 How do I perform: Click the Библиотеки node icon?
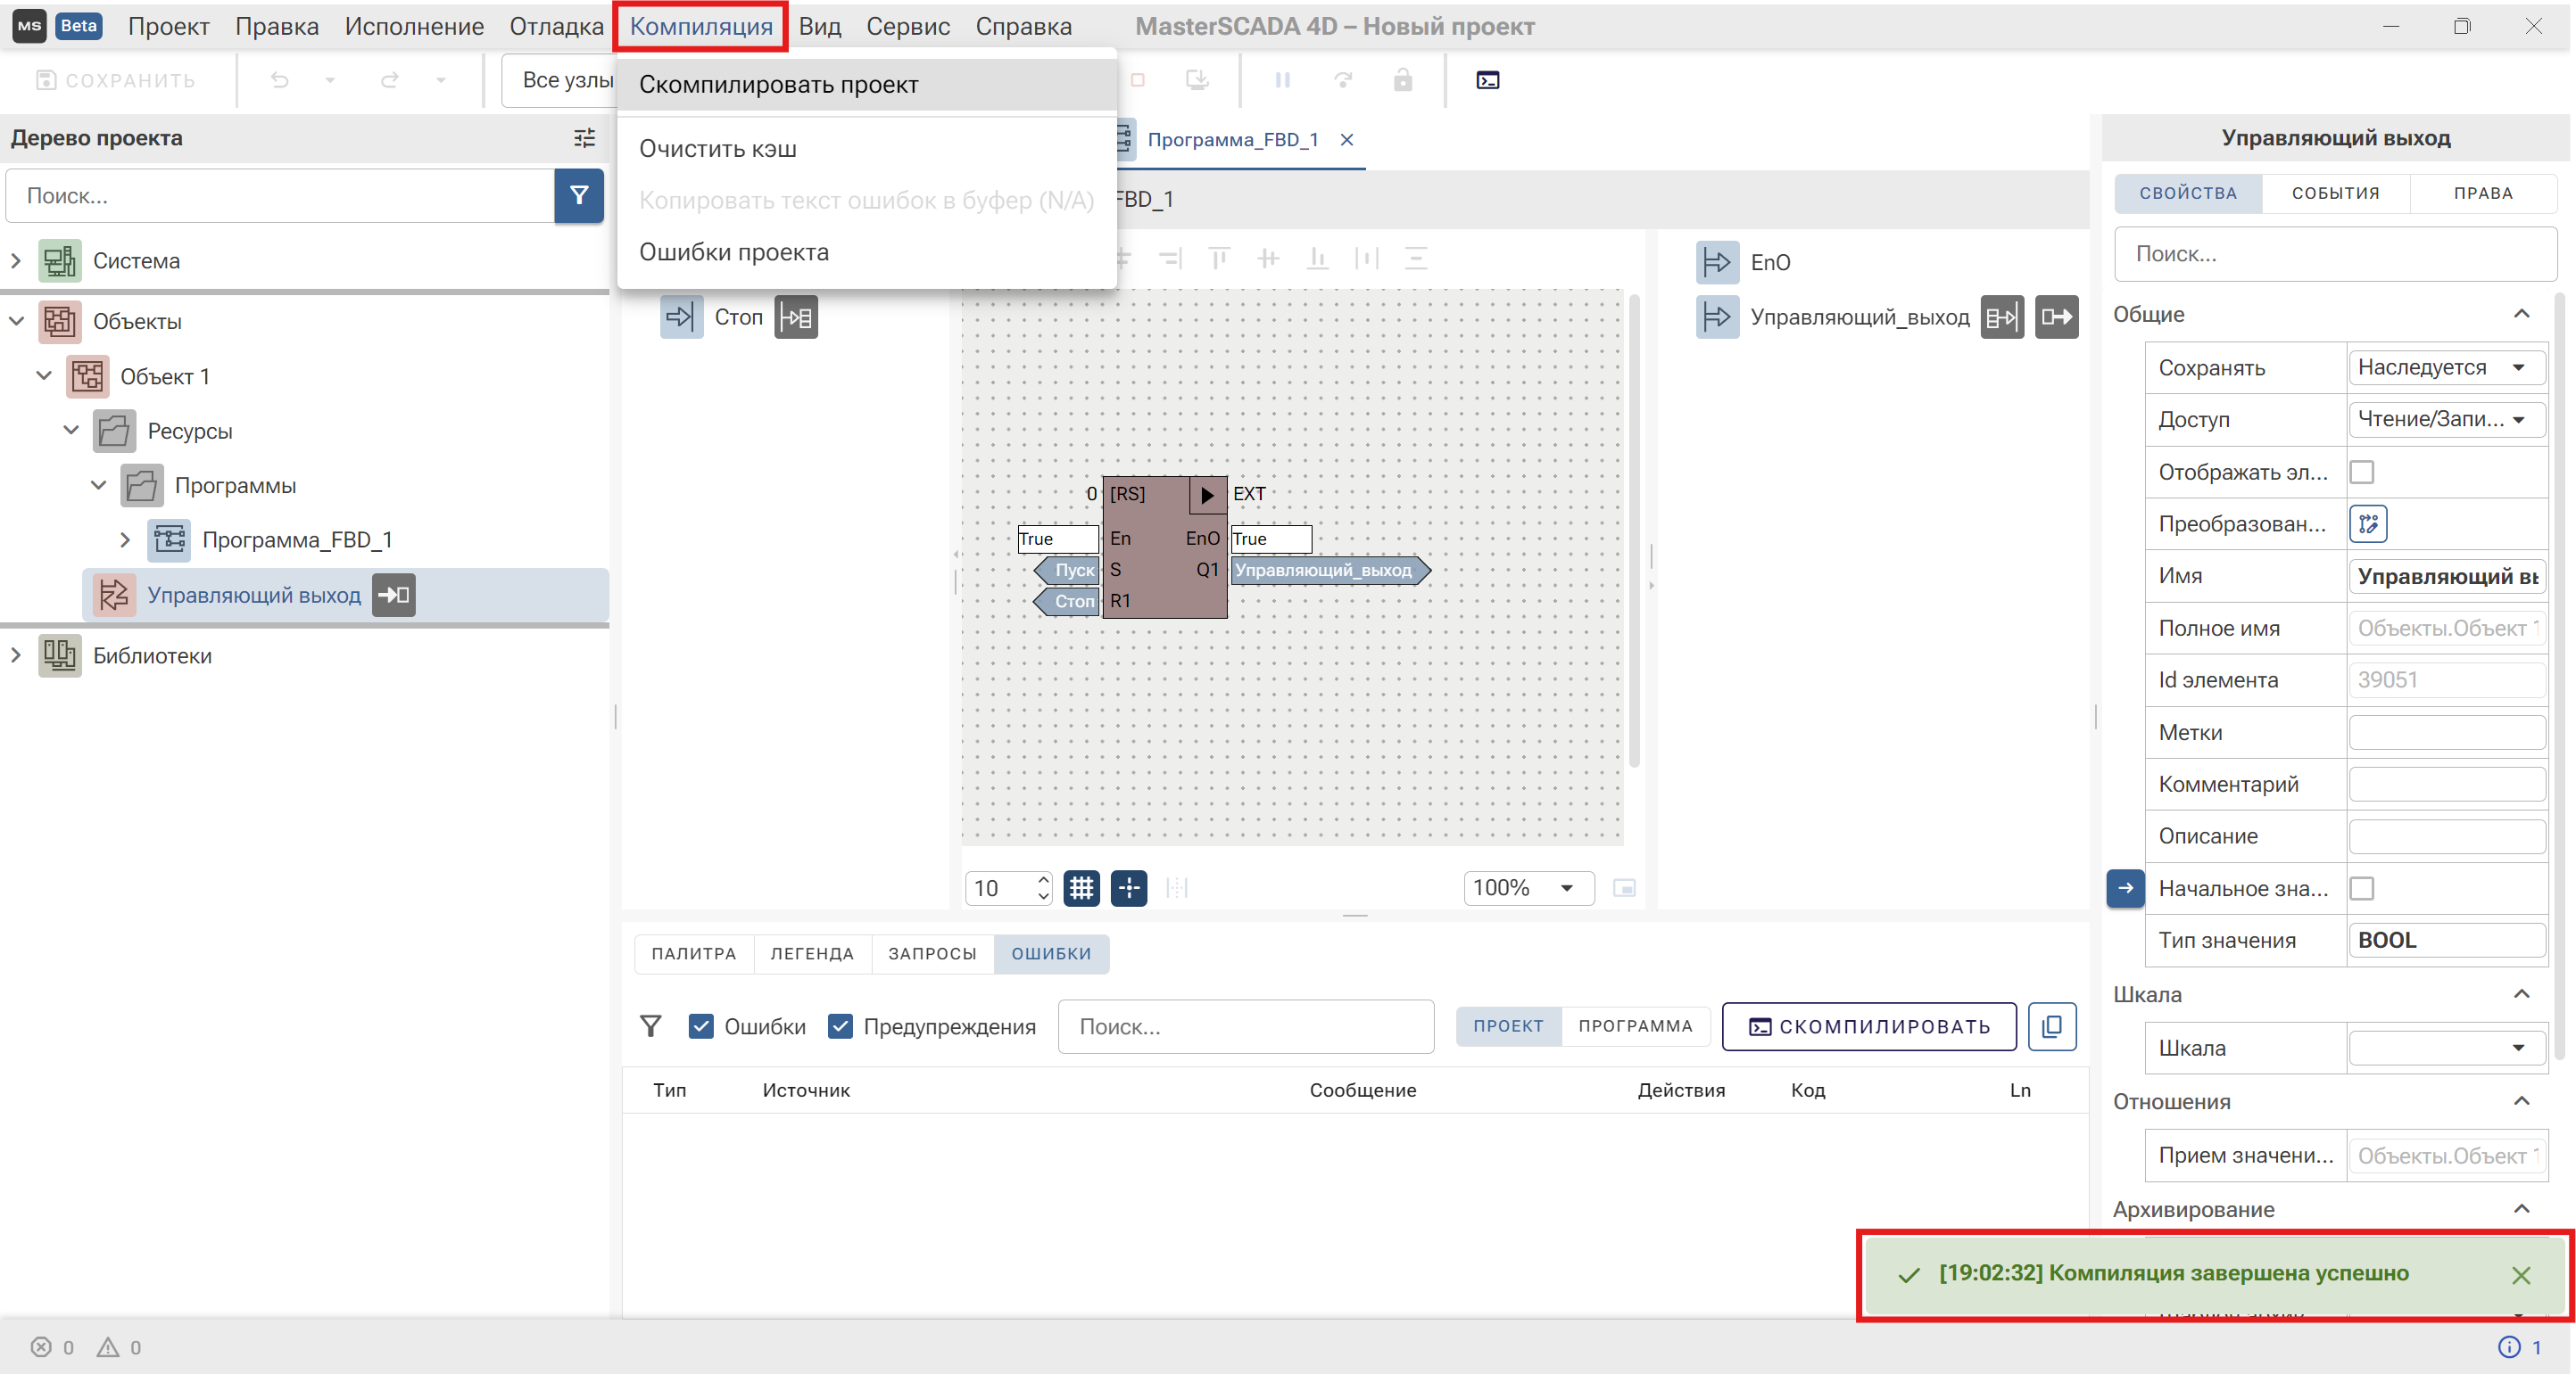(x=60, y=655)
